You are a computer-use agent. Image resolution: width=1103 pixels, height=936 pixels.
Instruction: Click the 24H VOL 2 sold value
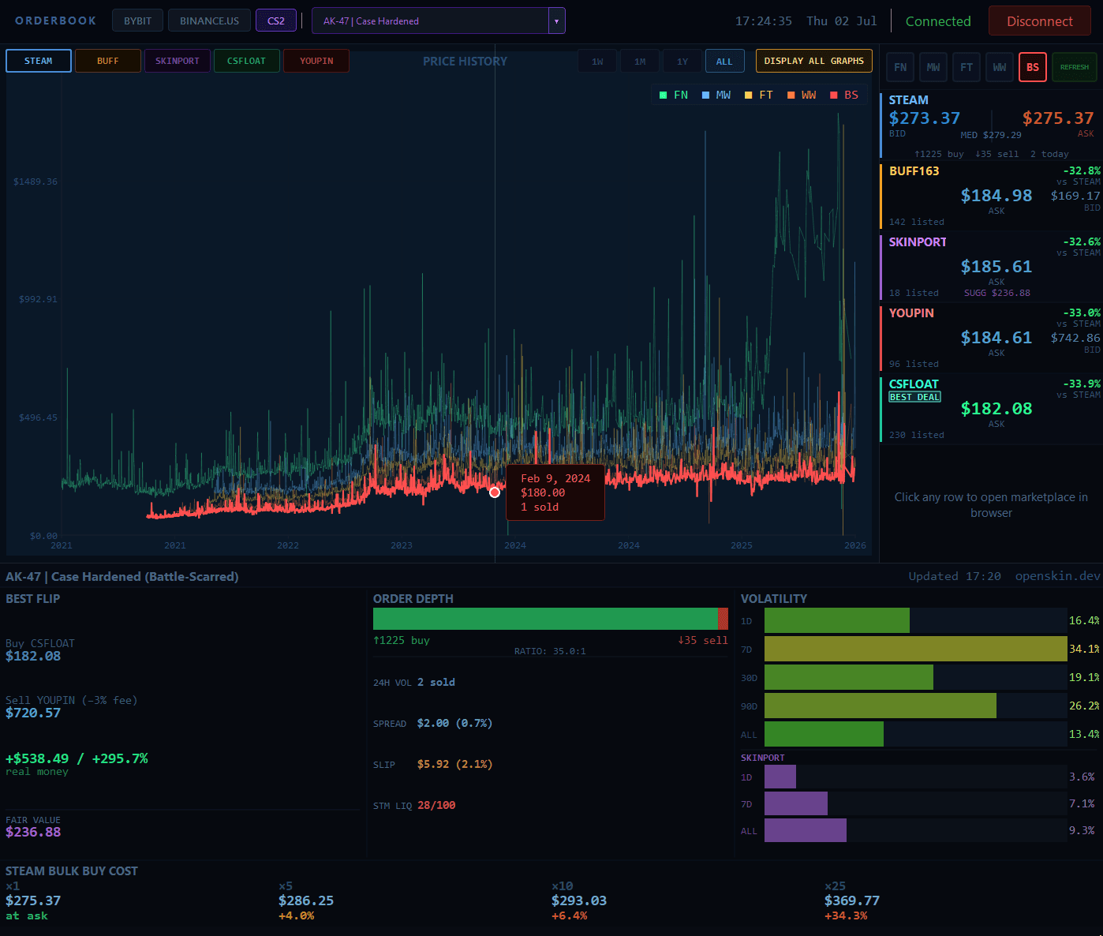coord(436,682)
